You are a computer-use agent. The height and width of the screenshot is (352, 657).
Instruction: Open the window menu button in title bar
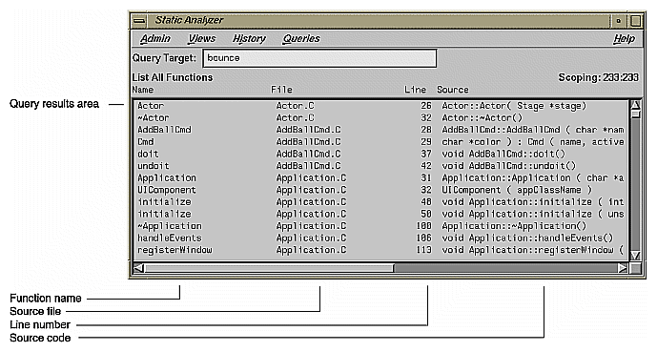tap(139, 20)
